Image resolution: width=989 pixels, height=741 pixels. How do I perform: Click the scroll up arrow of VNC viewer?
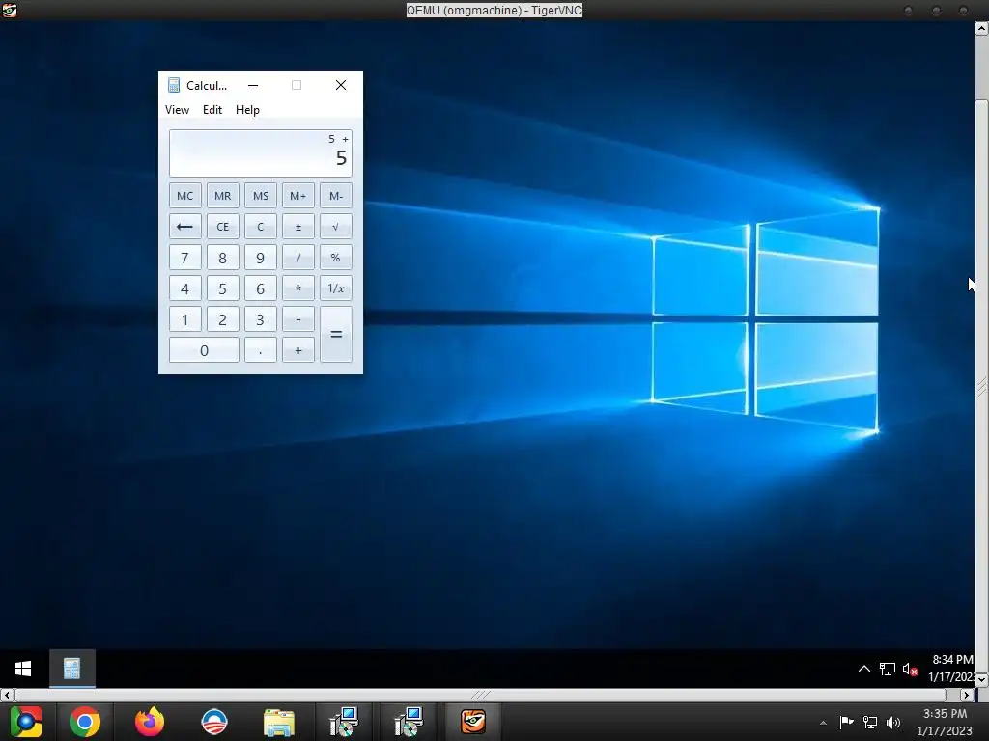click(982, 28)
